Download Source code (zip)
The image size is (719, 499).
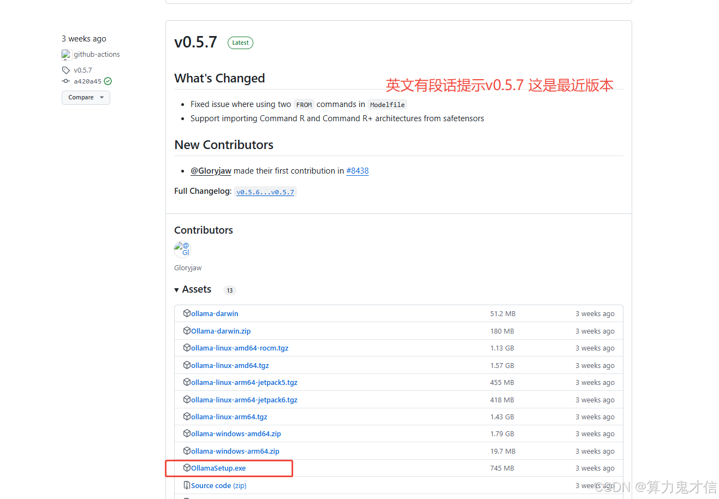click(218, 485)
